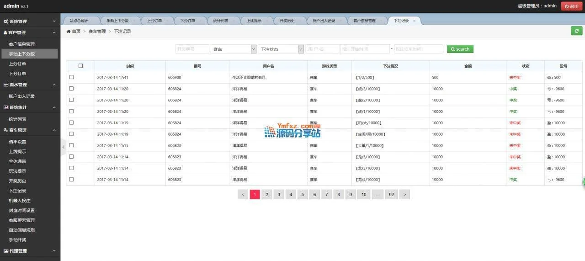Expand the 代理管理 sidebar section
The width and height of the screenshot is (585, 261).
(30, 251)
